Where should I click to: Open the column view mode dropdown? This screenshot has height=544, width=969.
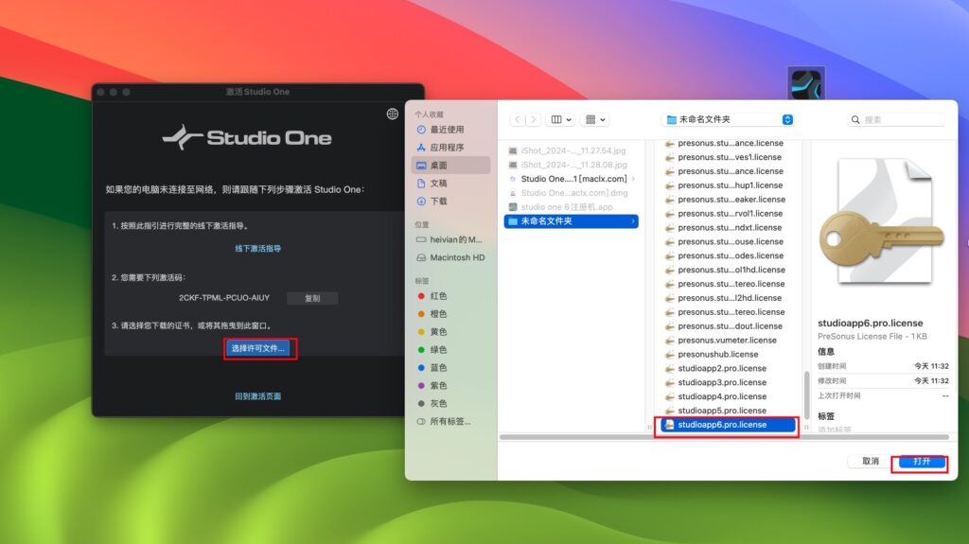coord(561,120)
